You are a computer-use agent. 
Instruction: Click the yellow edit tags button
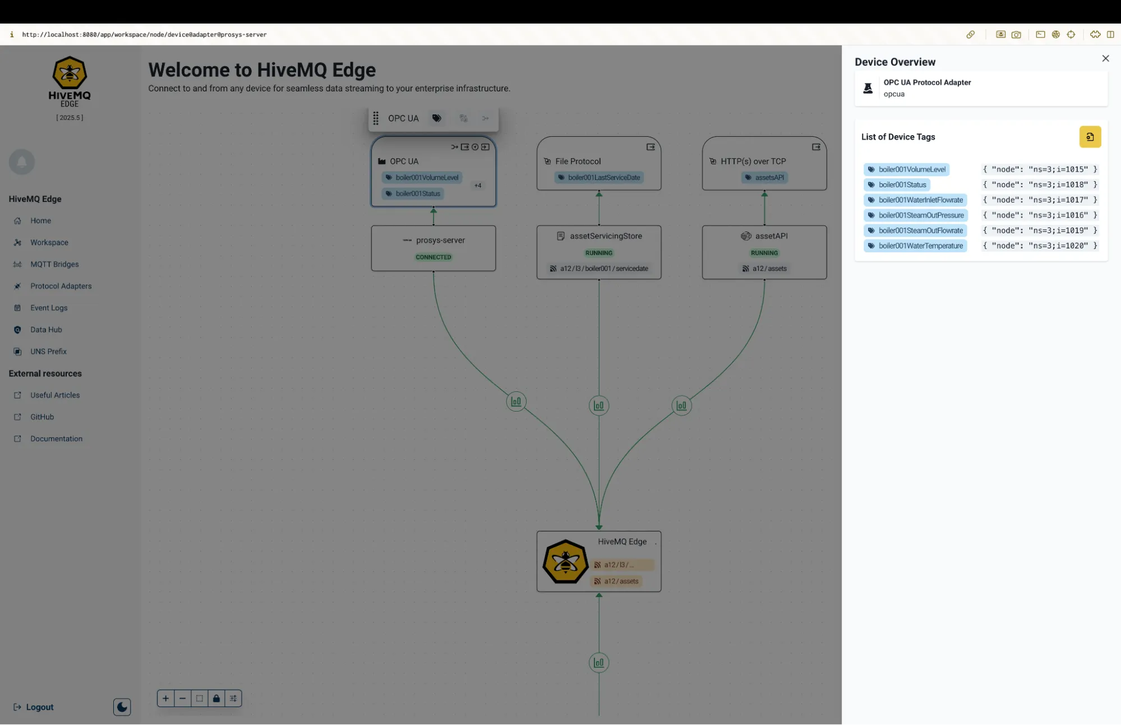coord(1090,137)
